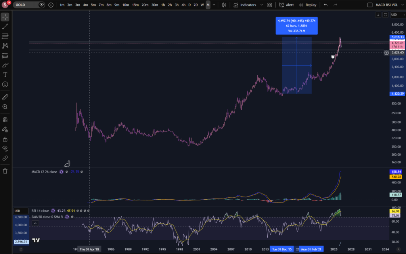The height and width of the screenshot is (254, 406).
Task: Click the 1,120.39 price label
Action: (x=397, y=94)
